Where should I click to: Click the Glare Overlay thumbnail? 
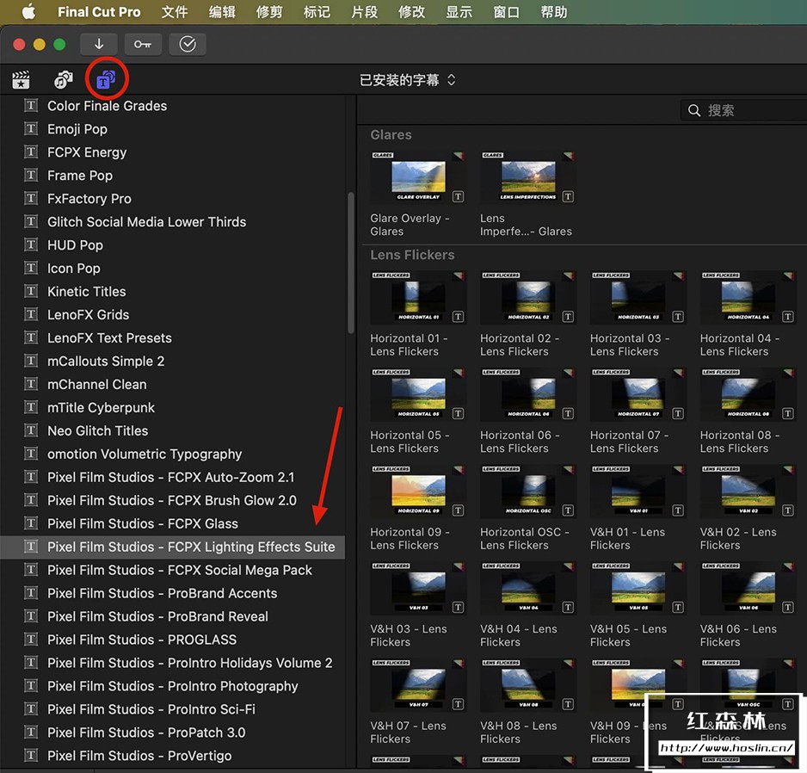418,177
